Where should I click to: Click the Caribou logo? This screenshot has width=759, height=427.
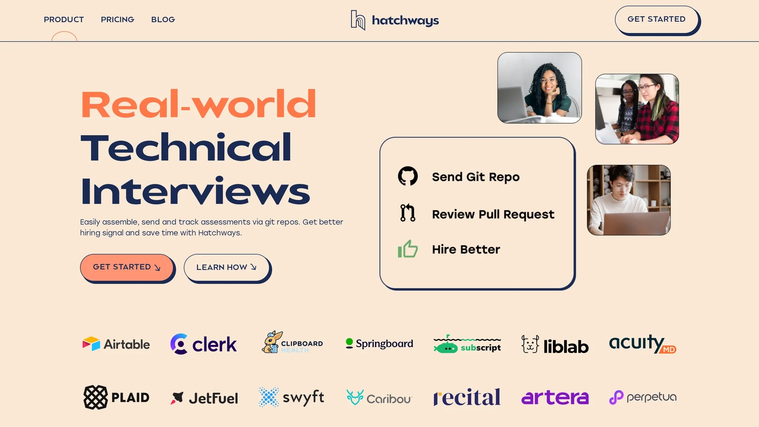click(x=379, y=398)
